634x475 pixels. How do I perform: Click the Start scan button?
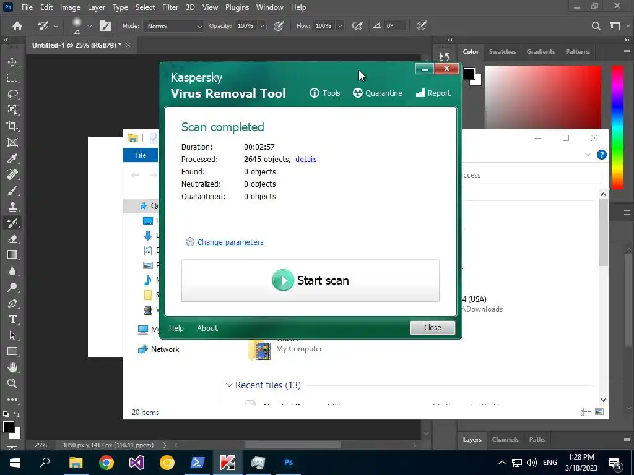(310, 280)
